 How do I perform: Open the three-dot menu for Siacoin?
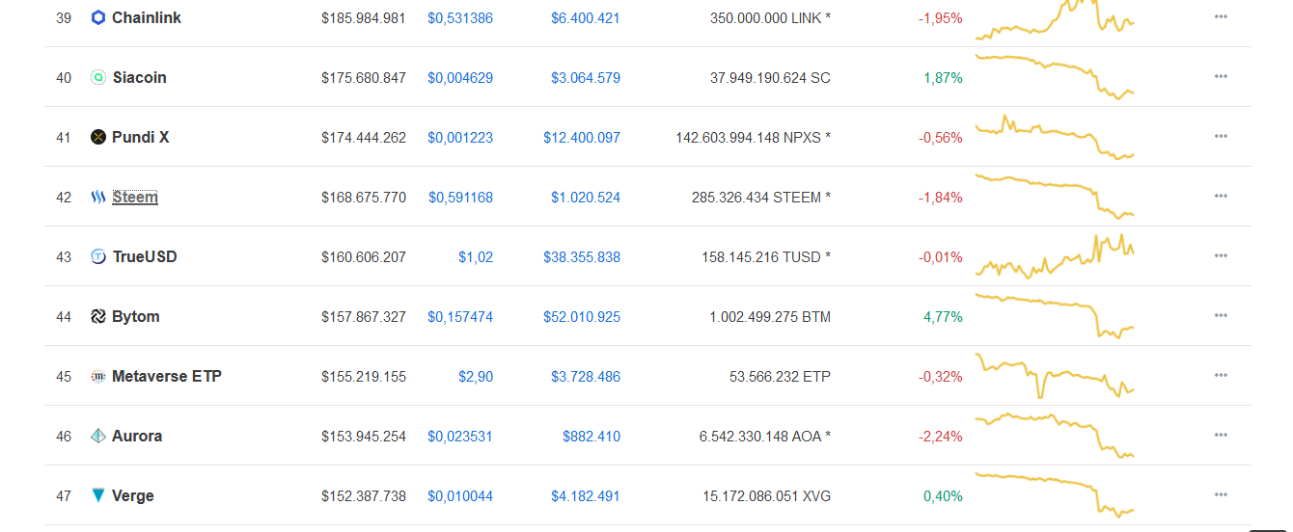pyautogui.click(x=1221, y=76)
